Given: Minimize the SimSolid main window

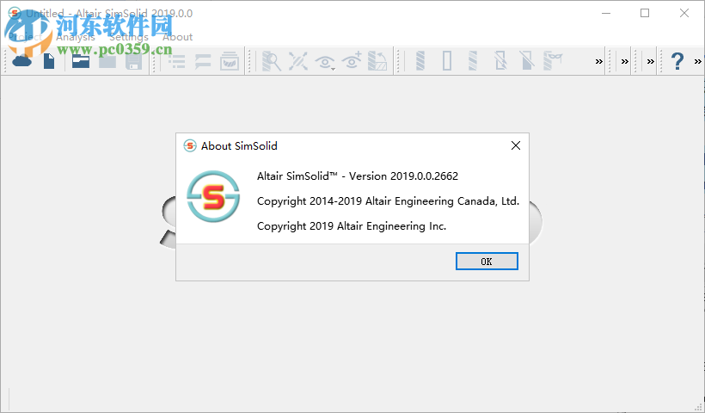Looking at the screenshot, I should (606, 13).
